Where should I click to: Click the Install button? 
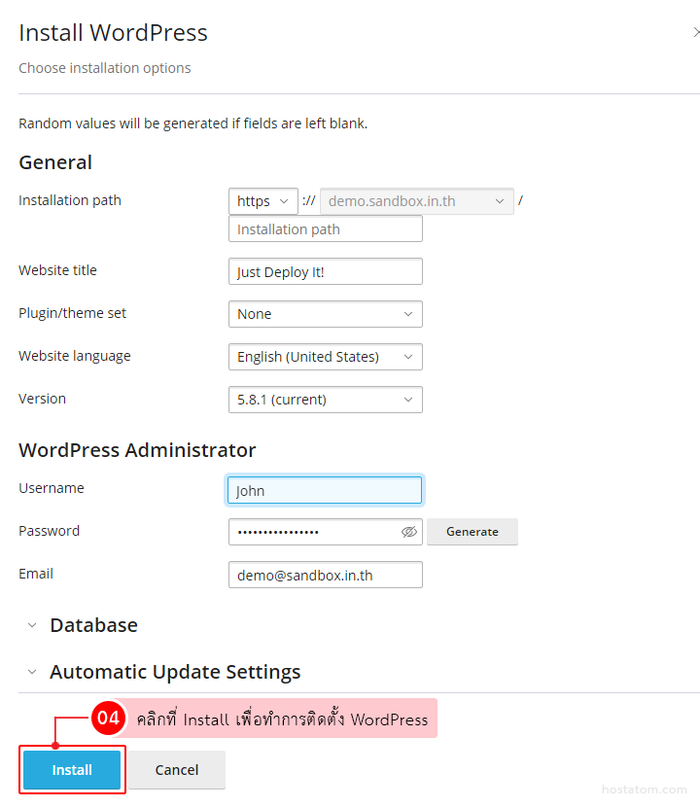pos(72,770)
